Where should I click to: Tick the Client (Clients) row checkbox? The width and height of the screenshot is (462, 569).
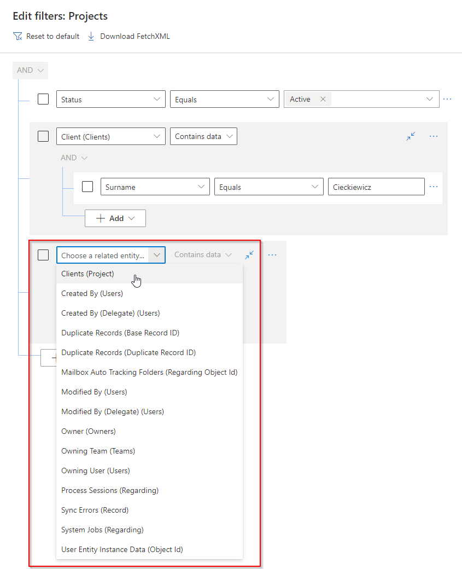[43, 136]
